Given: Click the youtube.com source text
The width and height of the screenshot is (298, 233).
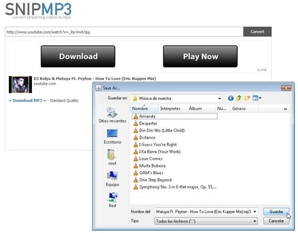Looking at the screenshot, I should [45, 84].
